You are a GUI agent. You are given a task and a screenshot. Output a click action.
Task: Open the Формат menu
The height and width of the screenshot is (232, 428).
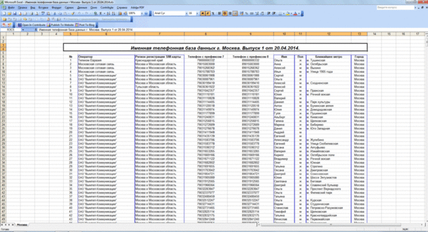56,7
